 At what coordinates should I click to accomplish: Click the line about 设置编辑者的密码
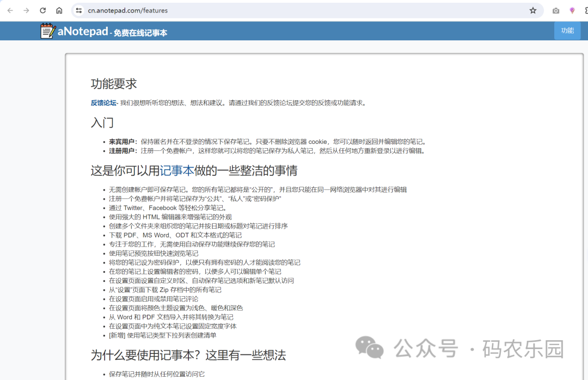point(195,272)
